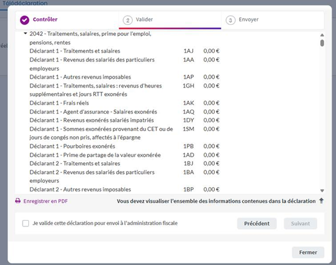Switch to the Valider step tab
Image resolution: width=336 pixels, height=265 pixels.
pyautogui.click(x=144, y=20)
